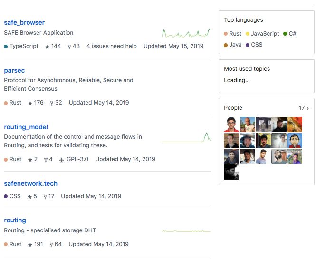Open the safe_browser repository
The width and height of the screenshot is (326, 259).
24,22
